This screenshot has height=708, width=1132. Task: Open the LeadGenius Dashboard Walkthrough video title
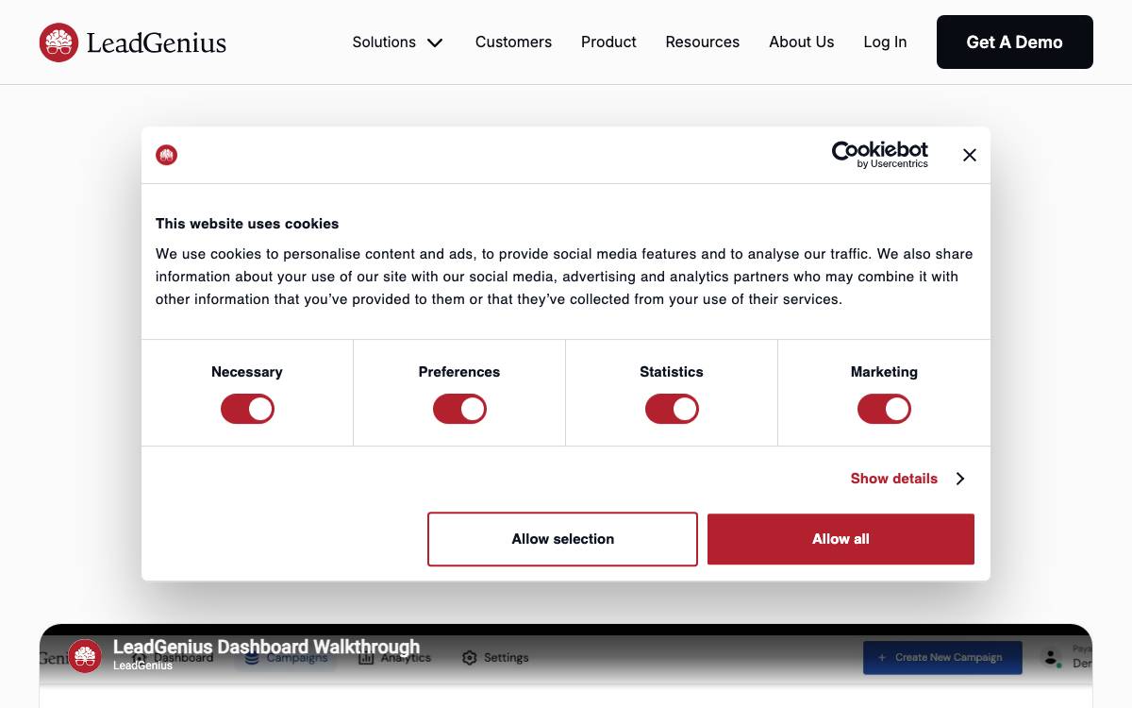click(x=266, y=647)
